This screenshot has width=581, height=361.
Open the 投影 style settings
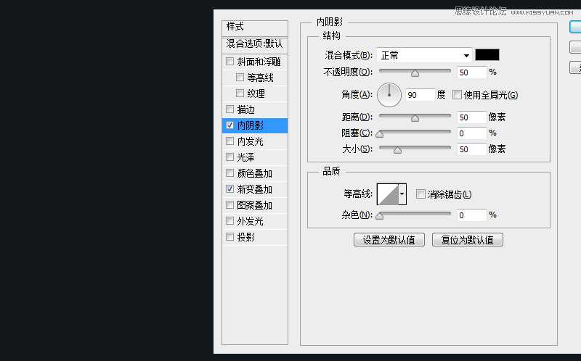(246, 237)
